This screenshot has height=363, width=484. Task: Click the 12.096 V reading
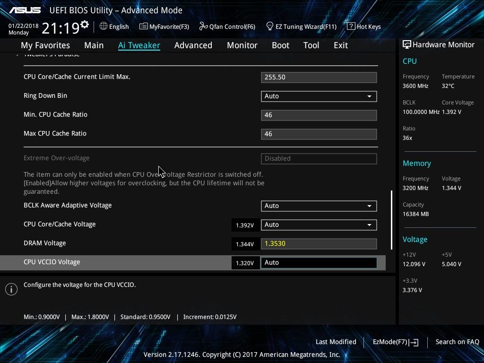coord(414,264)
